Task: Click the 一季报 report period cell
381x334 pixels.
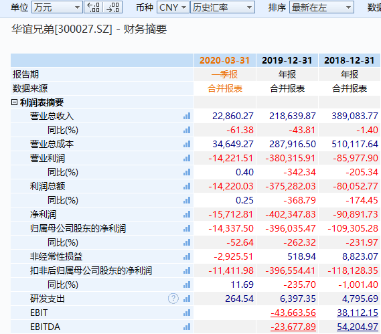Action: point(225,74)
